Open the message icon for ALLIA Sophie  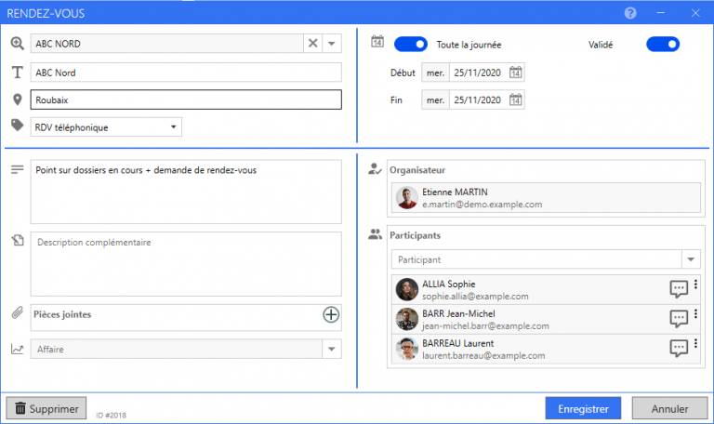coord(679,289)
